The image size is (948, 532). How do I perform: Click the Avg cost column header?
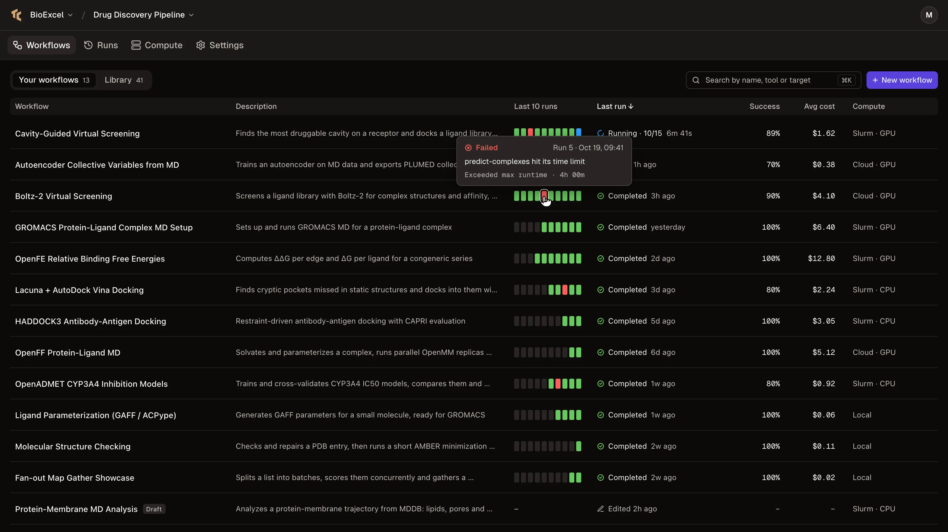(x=819, y=106)
